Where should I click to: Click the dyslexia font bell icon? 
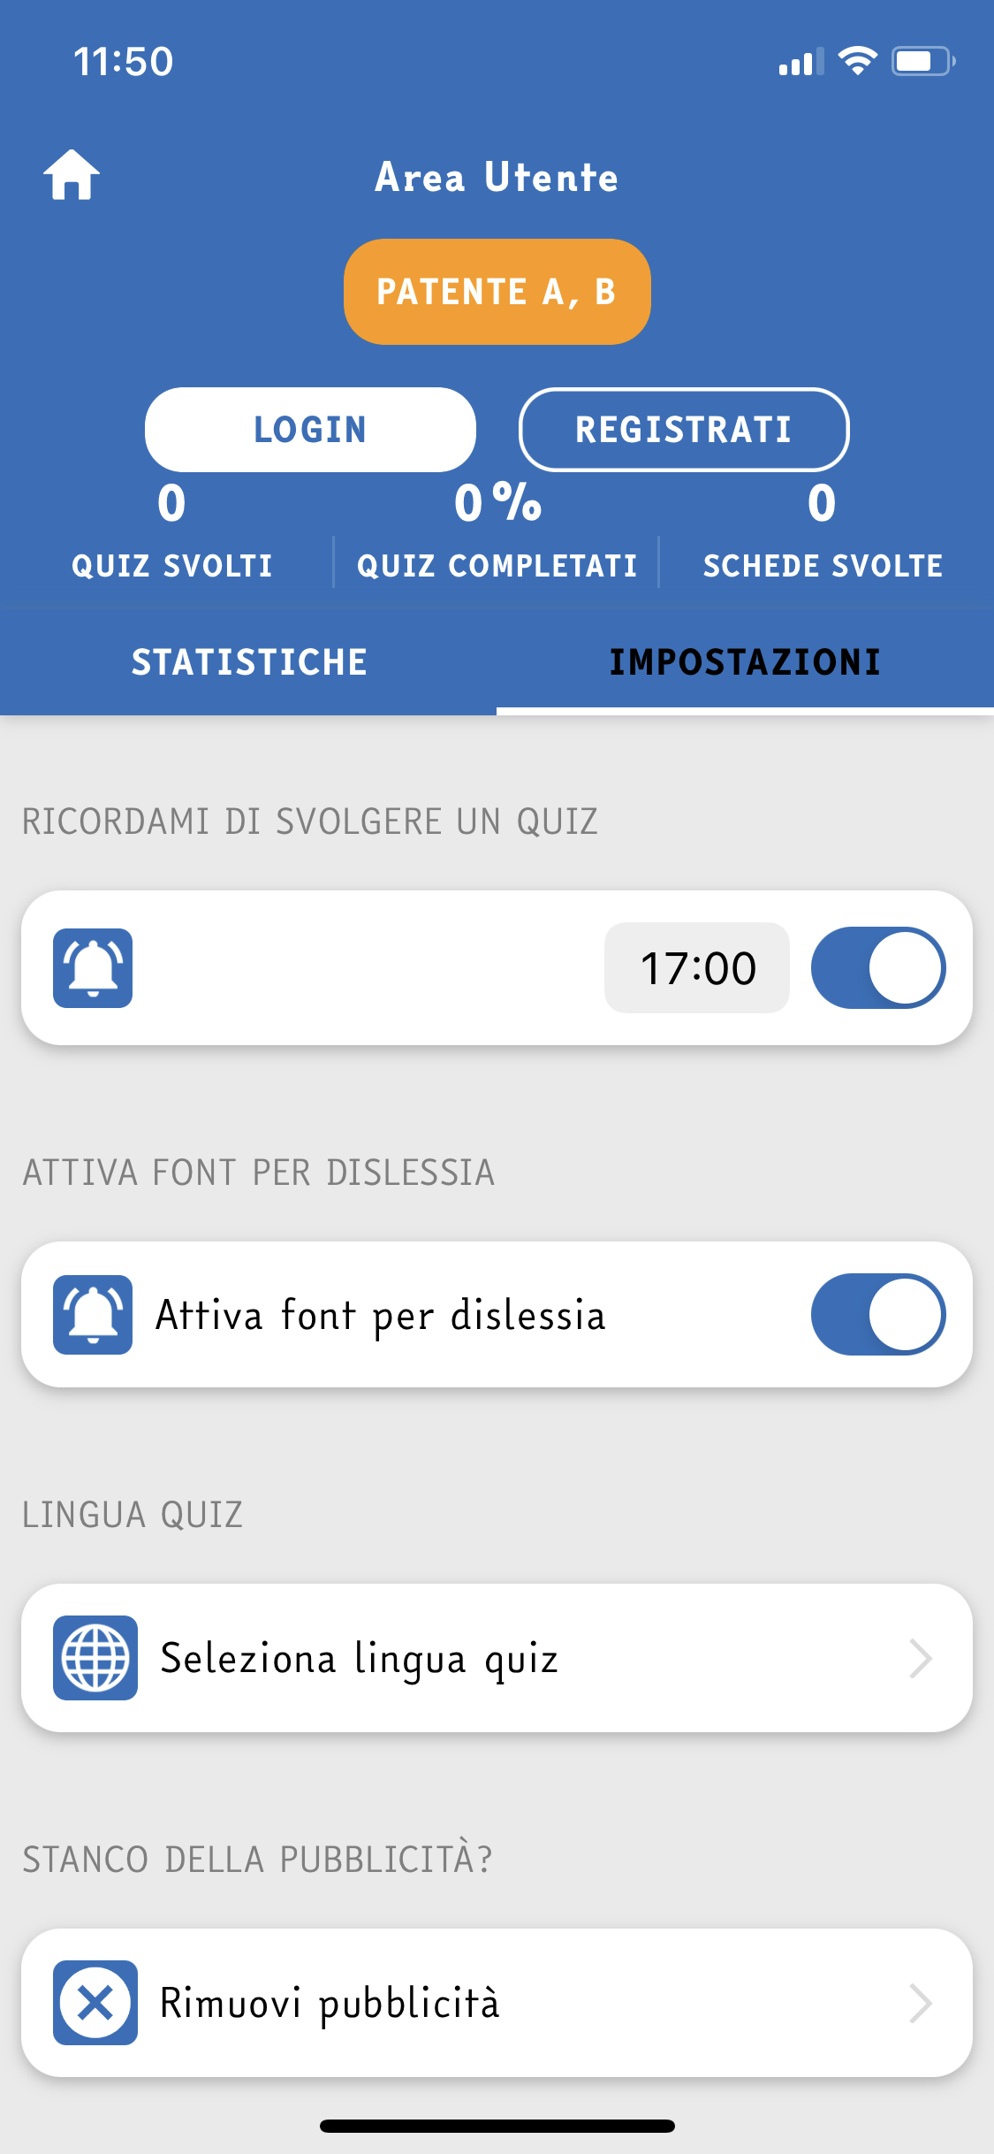tap(93, 1315)
